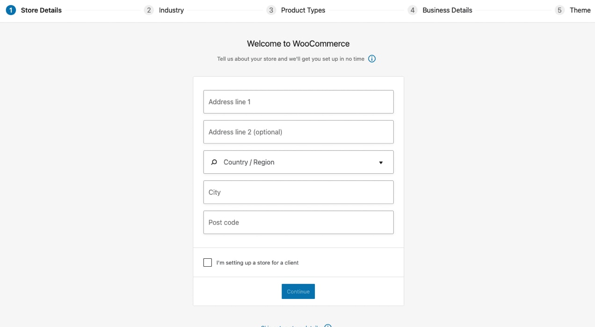Focus the City input field

pos(298,192)
